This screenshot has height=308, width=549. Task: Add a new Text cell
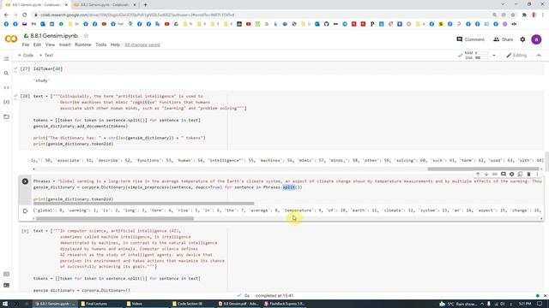(x=45, y=55)
